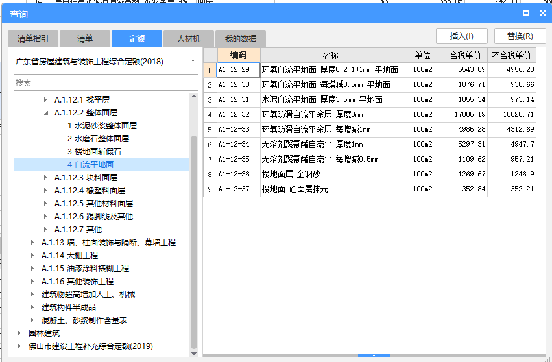The image size is (552, 362).
Task: Select row 楼地面层 金钢砂
Action: [370, 175]
